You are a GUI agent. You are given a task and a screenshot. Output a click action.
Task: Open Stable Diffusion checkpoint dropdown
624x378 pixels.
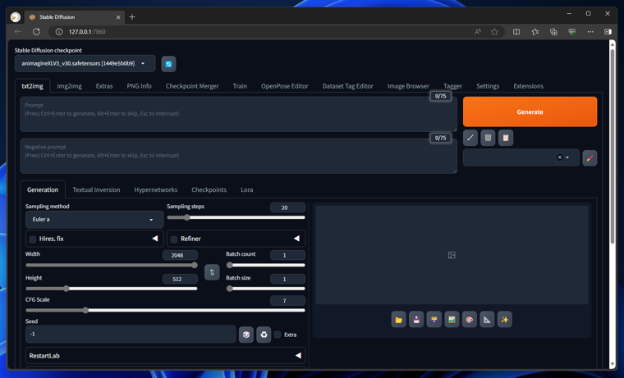pos(85,64)
